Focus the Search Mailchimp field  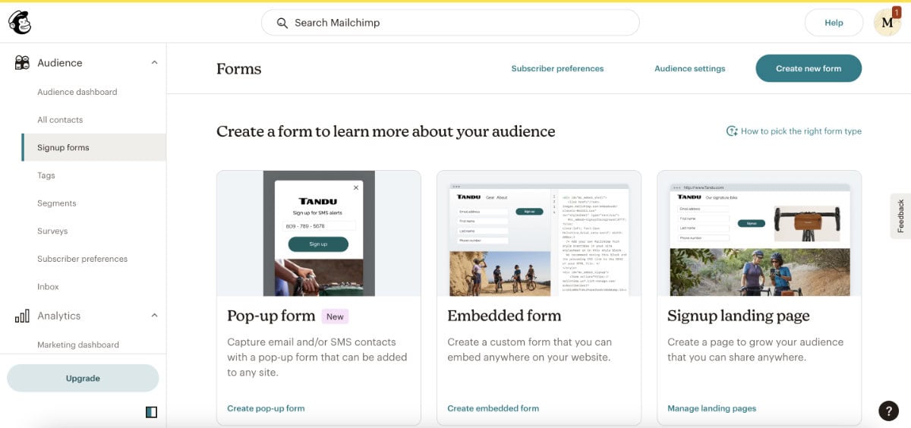click(x=450, y=23)
